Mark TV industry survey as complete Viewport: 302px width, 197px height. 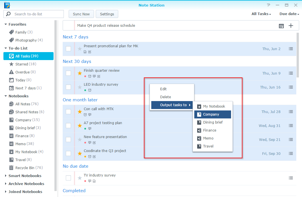(68, 178)
